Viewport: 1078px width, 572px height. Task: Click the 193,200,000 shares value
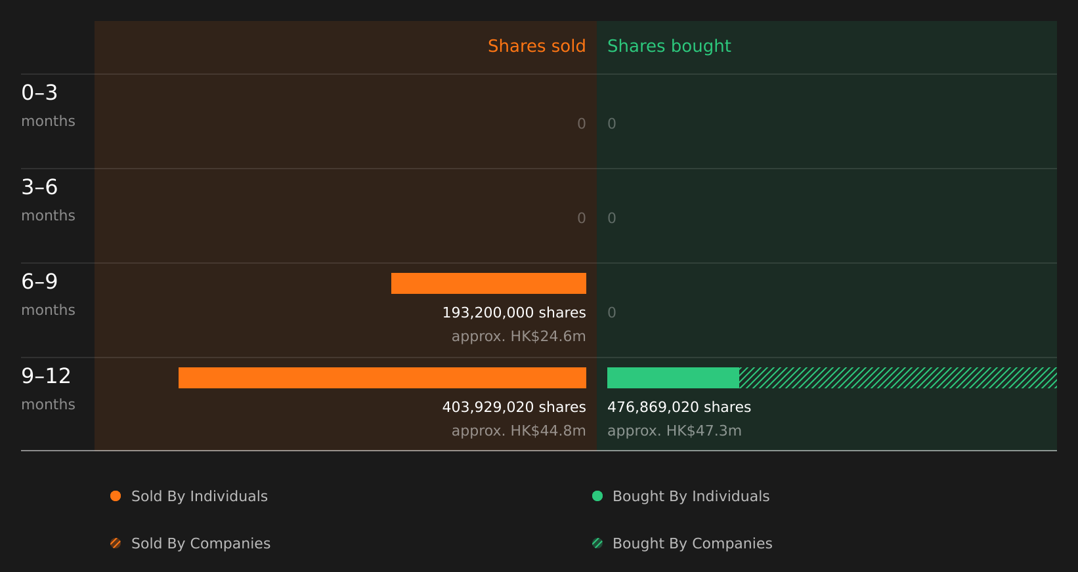click(514, 312)
